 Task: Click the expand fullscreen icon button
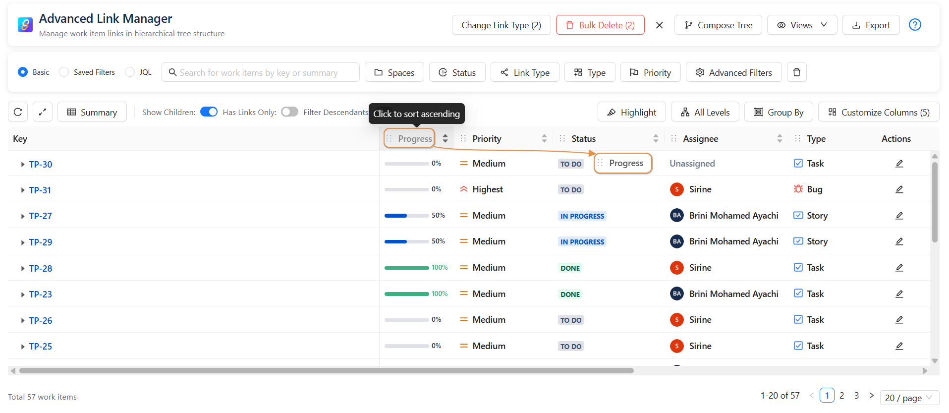pyautogui.click(x=43, y=112)
